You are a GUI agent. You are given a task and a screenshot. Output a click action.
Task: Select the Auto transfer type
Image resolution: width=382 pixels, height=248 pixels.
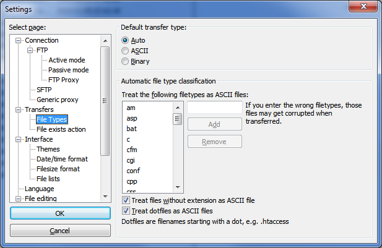point(126,40)
